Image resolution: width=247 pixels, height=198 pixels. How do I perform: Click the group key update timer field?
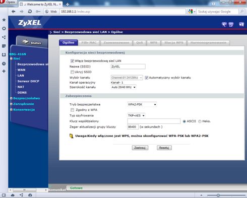133,127
